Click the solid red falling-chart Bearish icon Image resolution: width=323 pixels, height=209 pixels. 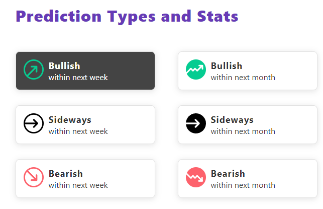point(196,177)
